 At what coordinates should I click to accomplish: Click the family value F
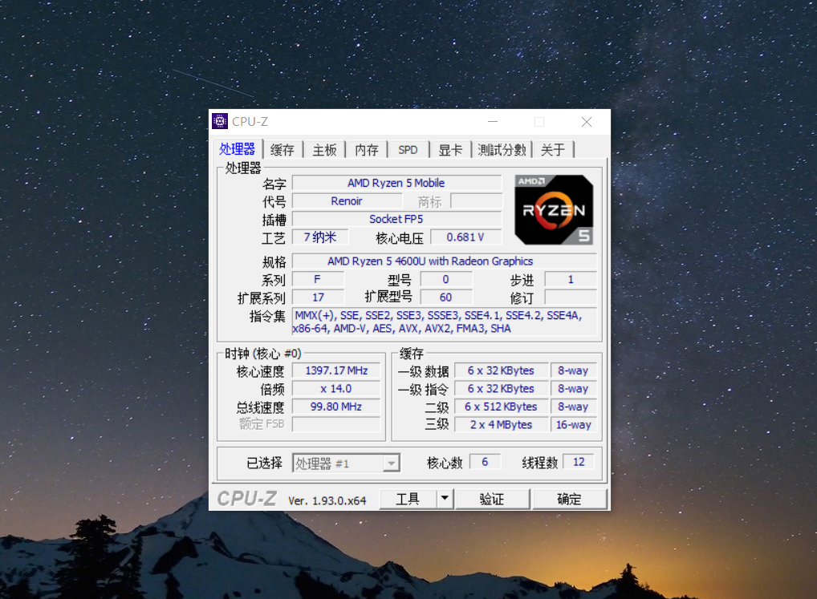pos(317,280)
